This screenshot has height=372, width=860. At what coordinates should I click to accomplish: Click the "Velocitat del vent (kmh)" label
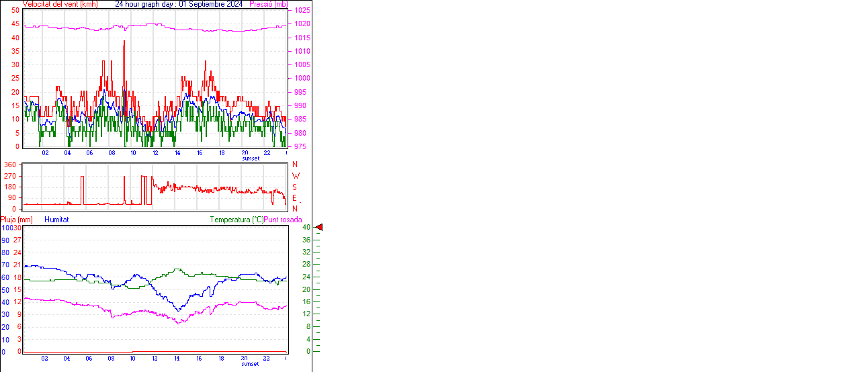tap(60, 4)
